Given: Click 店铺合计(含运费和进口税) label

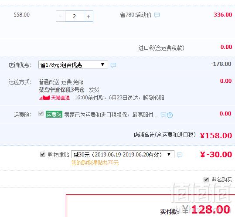Looking at the screenshot, I should (x=165, y=135).
